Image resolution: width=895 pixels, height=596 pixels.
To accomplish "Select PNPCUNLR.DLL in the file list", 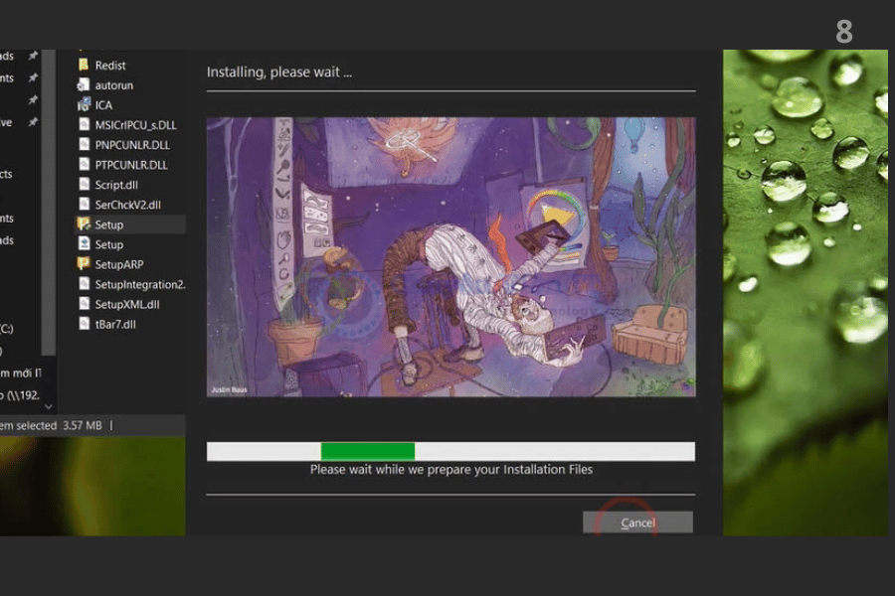I will click(x=130, y=145).
